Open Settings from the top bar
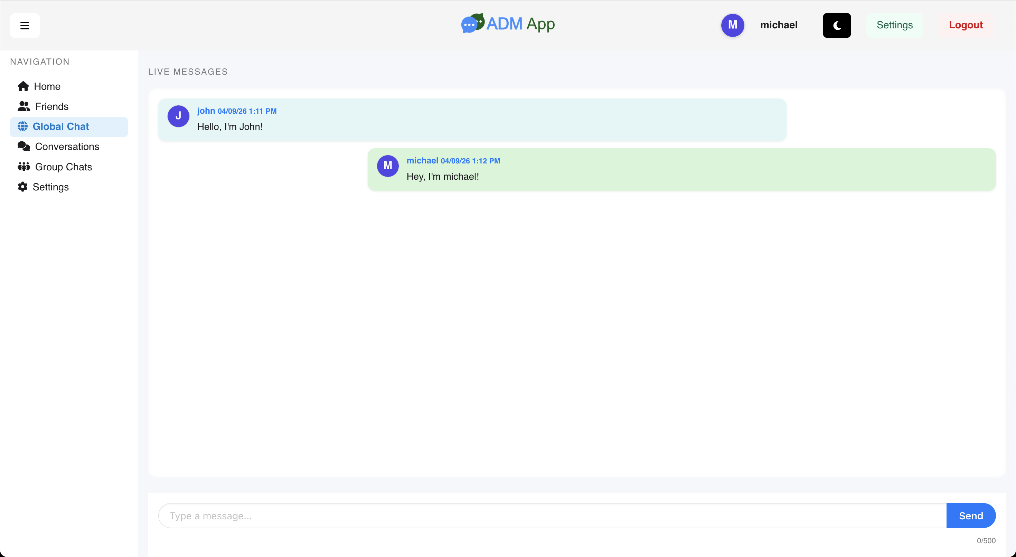The image size is (1016, 557). click(x=894, y=25)
